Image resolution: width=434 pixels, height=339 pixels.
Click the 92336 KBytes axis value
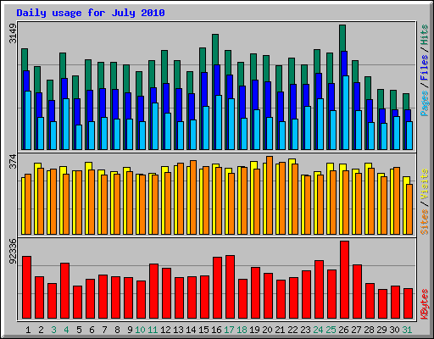pos(13,251)
